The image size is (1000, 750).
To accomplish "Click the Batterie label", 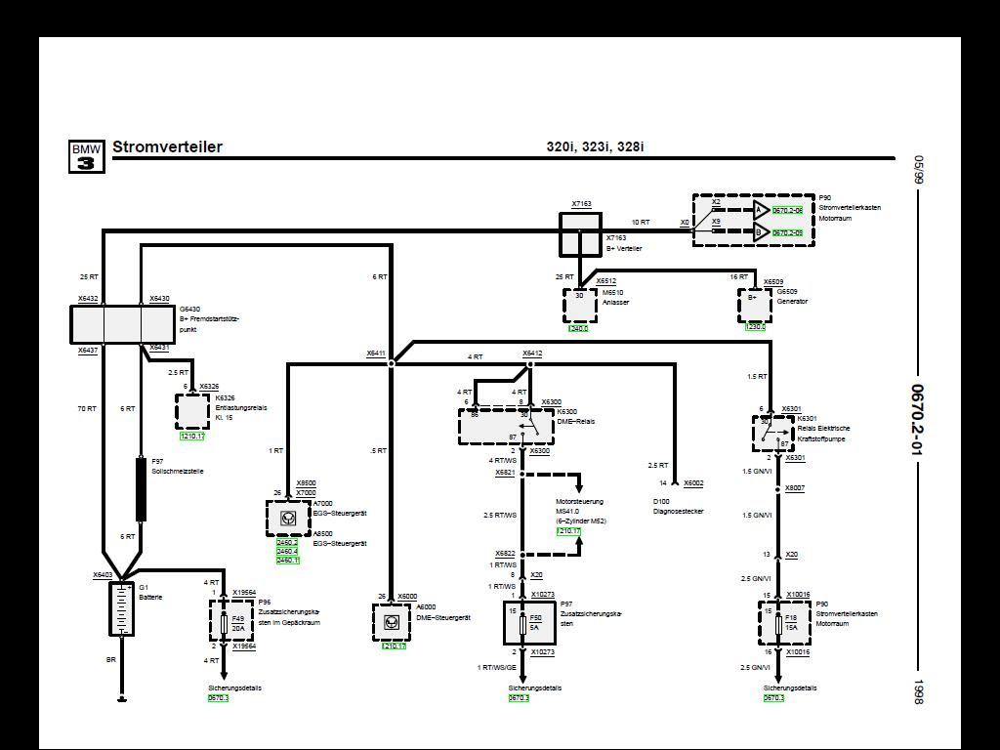I will [150, 598].
